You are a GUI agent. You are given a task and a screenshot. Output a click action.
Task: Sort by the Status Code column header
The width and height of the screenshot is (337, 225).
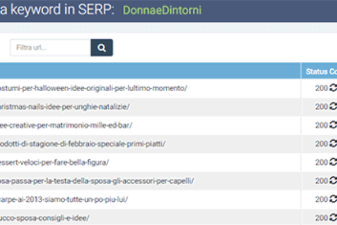(x=320, y=71)
